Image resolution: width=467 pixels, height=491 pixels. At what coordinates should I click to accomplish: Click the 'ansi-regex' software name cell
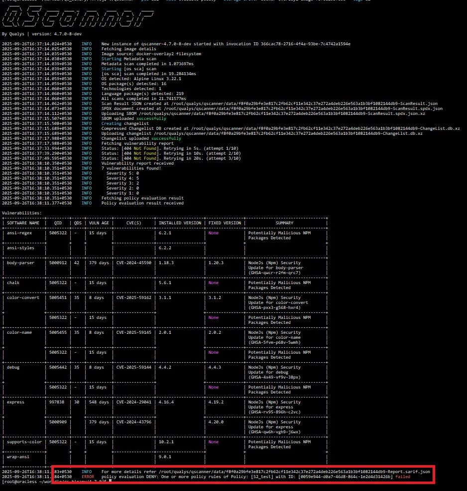19,233
